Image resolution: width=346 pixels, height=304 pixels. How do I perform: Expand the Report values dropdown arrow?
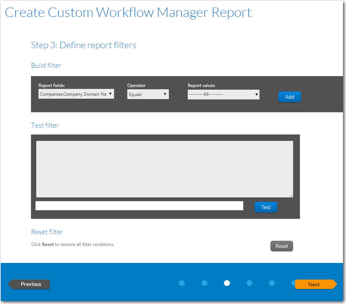256,95
